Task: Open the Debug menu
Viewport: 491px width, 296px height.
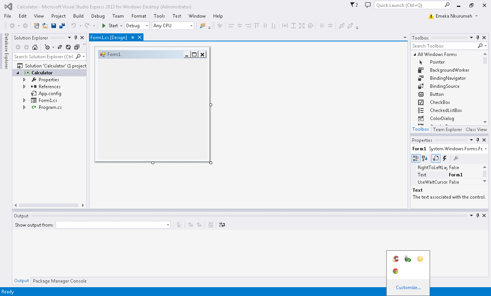Action: tap(98, 16)
